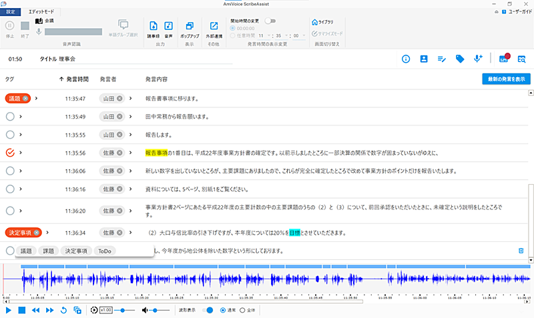This screenshot has width=534, height=318.
Task: Delete the last utterance with trash icon
Action: [521, 251]
